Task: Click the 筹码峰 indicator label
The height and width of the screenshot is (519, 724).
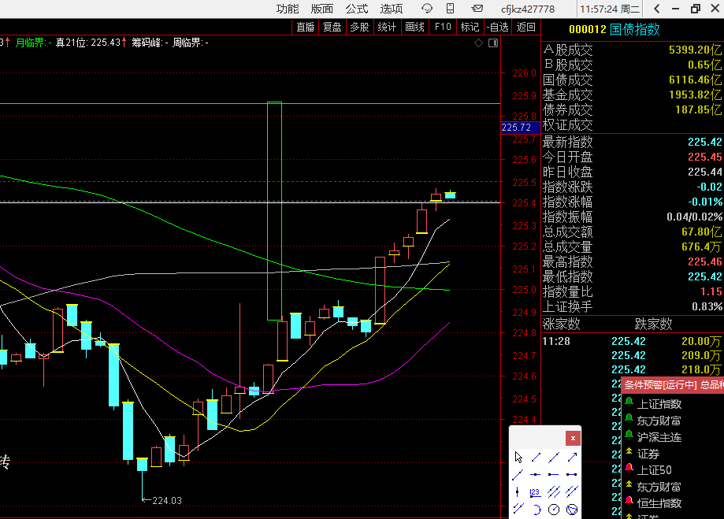Action: (150, 43)
